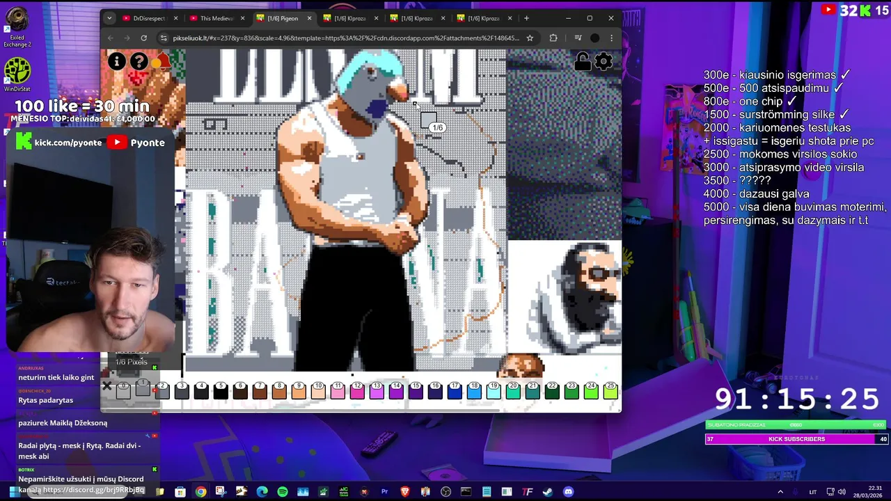This screenshot has height=501, width=891.
Task: Pick color swatch number 12 (magenta)
Action: [x=357, y=391]
